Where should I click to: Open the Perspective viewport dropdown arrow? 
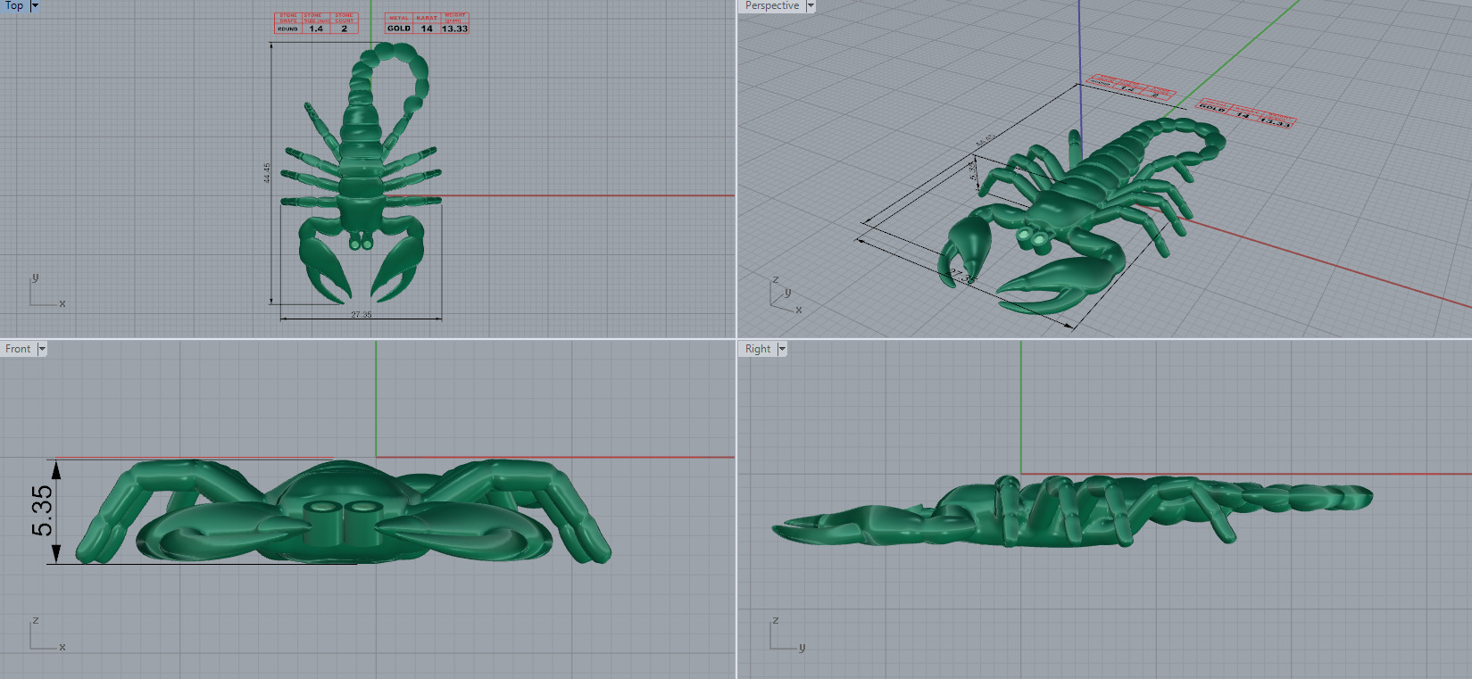[x=811, y=5]
